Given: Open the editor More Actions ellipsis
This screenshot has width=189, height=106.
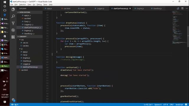Looking at the screenshot, I should (187, 9).
